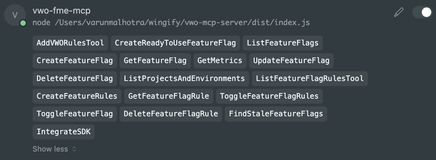Click the V server avatar icon

tap(15, 15)
